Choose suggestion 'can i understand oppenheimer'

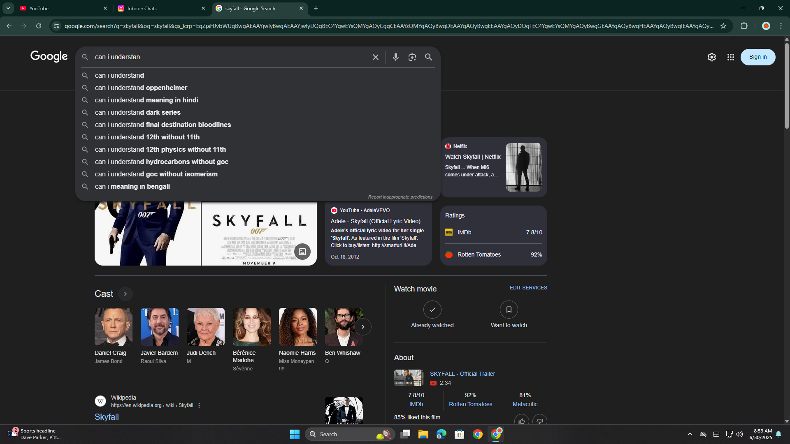click(x=258, y=88)
